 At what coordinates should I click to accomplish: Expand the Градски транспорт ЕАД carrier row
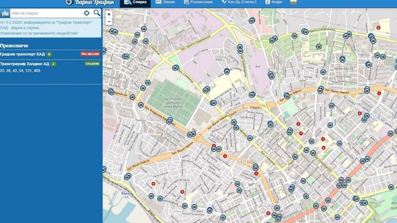(x=23, y=54)
